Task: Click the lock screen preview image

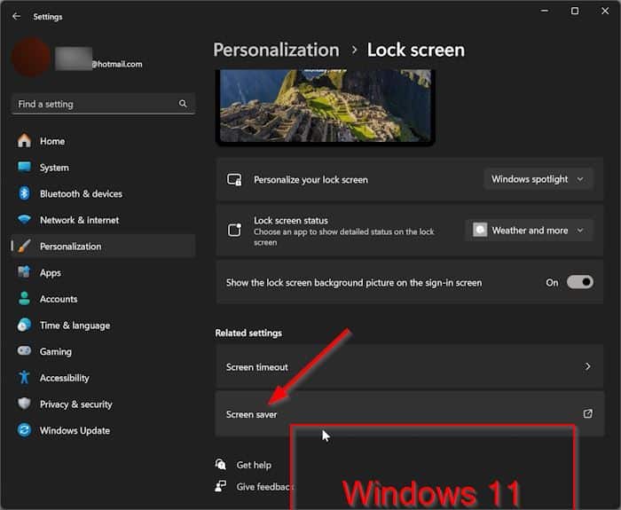Action: point(326,106)
